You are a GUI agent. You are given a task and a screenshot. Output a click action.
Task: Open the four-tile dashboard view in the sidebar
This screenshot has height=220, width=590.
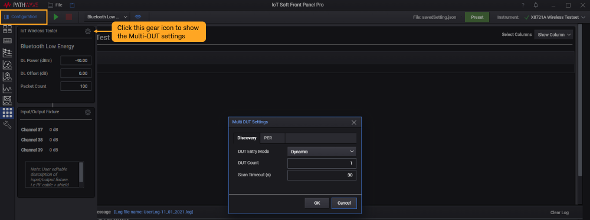[x=7, y=30]
